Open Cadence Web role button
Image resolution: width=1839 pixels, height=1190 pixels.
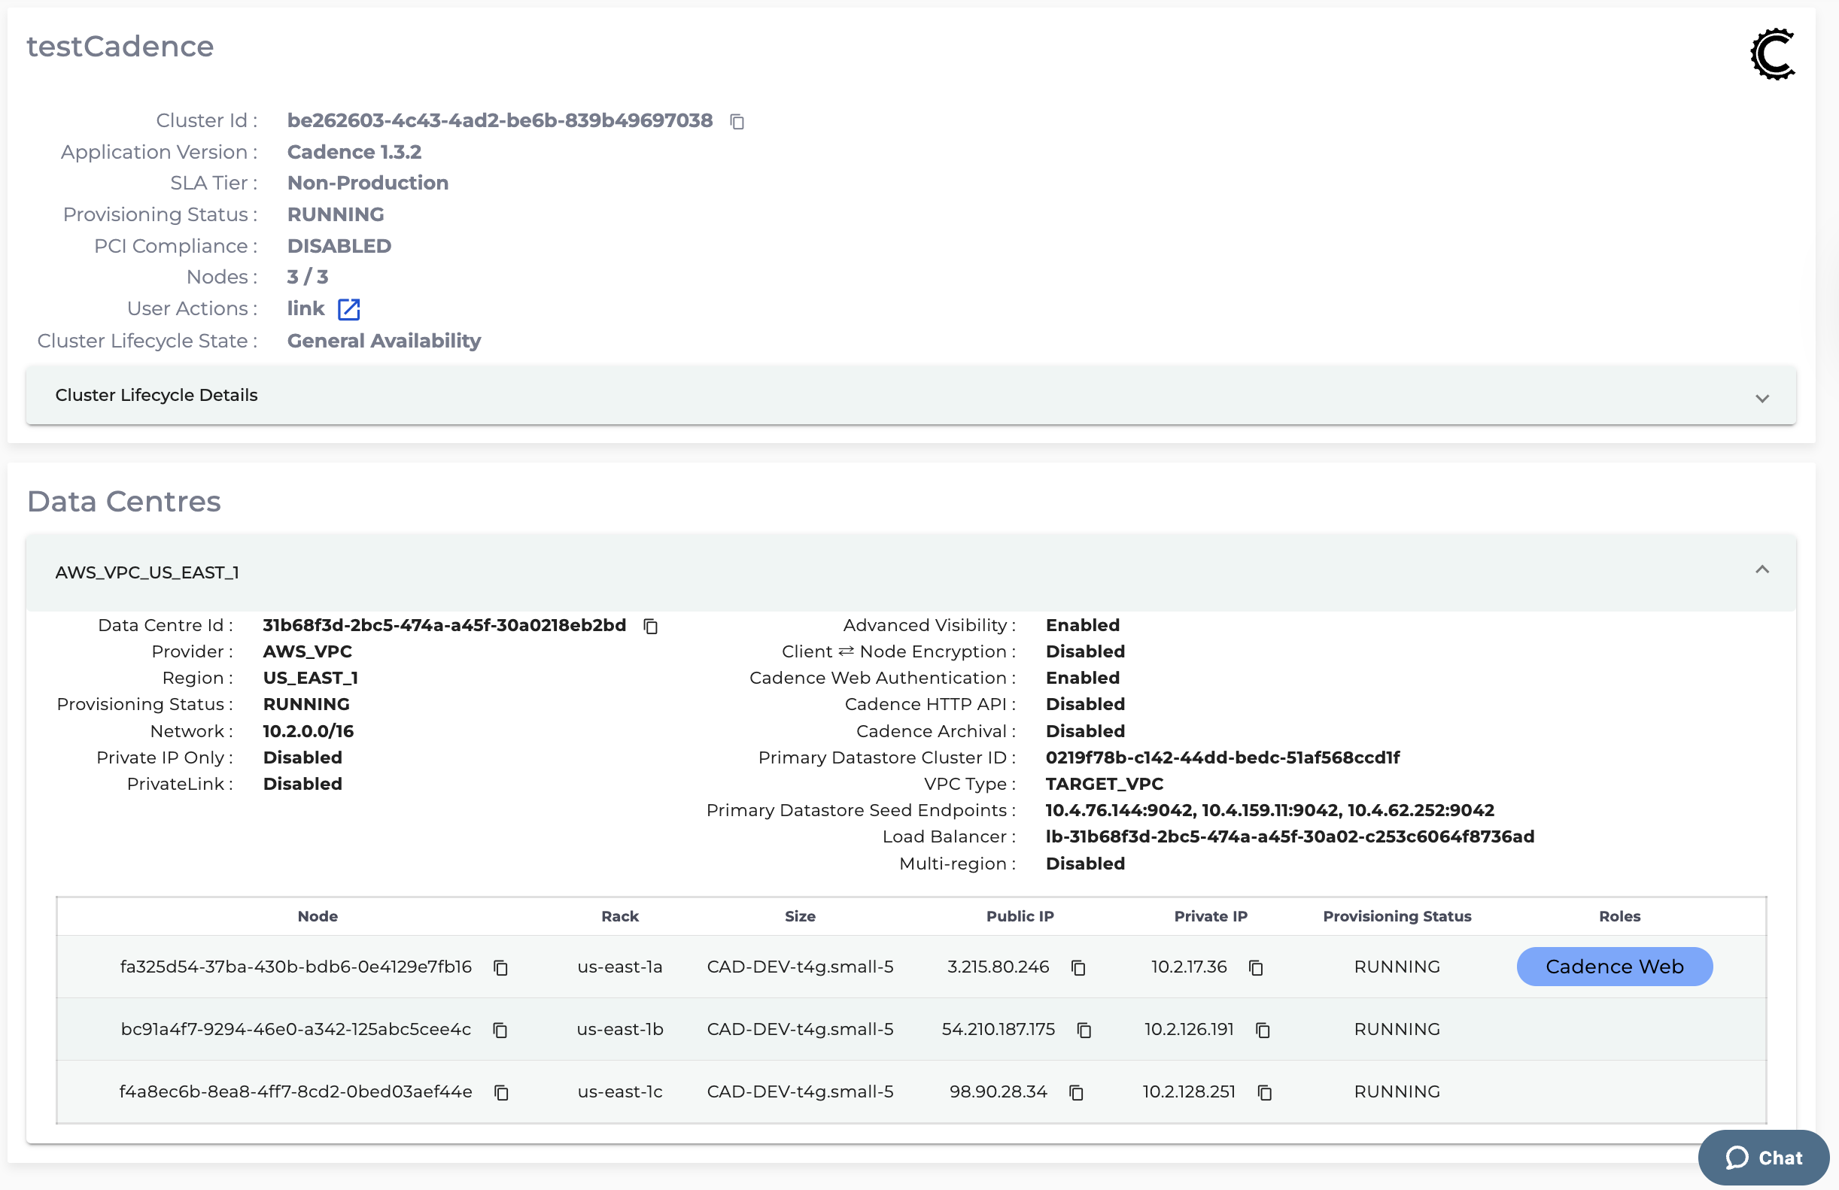1614,967
